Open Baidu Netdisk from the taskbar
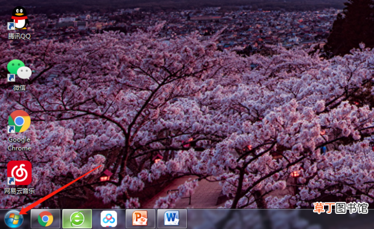374x229 pixels. (x=109, y=219)
